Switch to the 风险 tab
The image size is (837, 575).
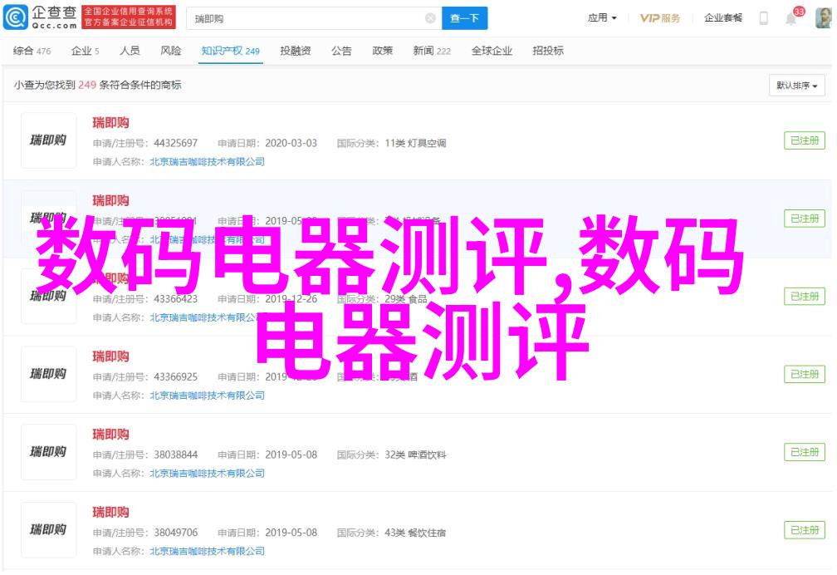click(x=171, y=51)
